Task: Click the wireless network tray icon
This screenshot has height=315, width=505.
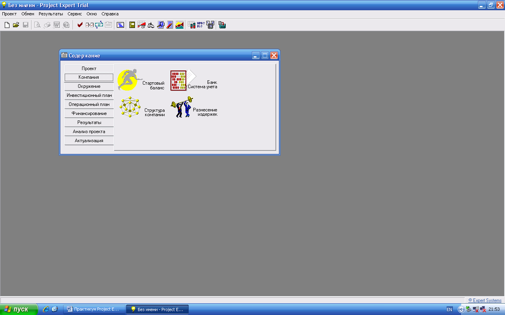Action: click(476, 309)
